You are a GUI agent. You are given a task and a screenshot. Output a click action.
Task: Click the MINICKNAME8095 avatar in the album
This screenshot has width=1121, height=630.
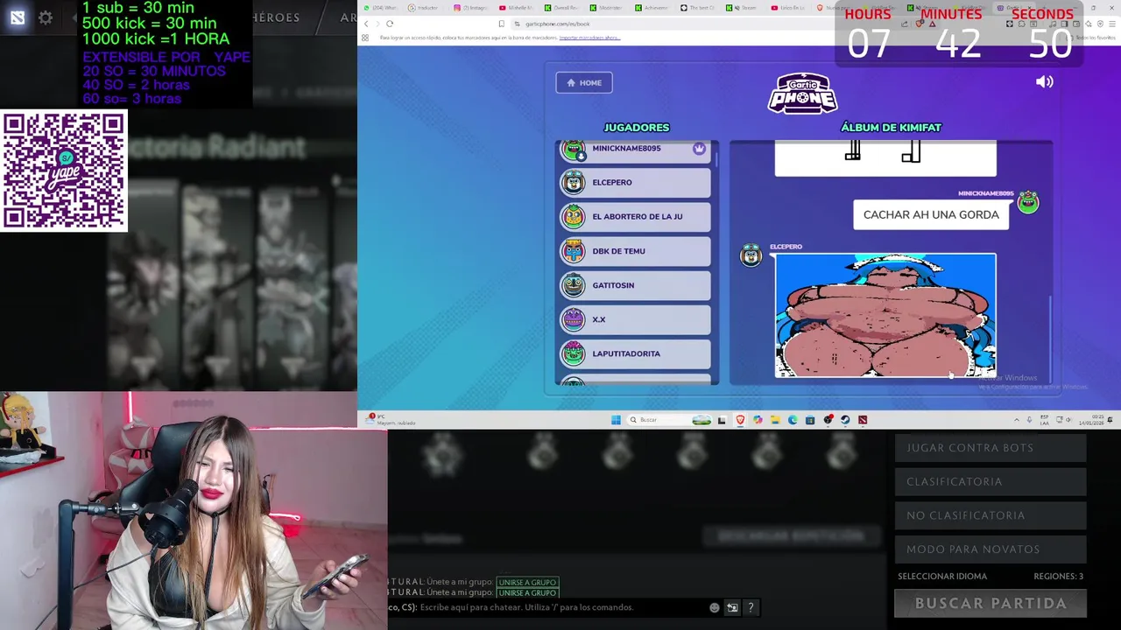1027,203
